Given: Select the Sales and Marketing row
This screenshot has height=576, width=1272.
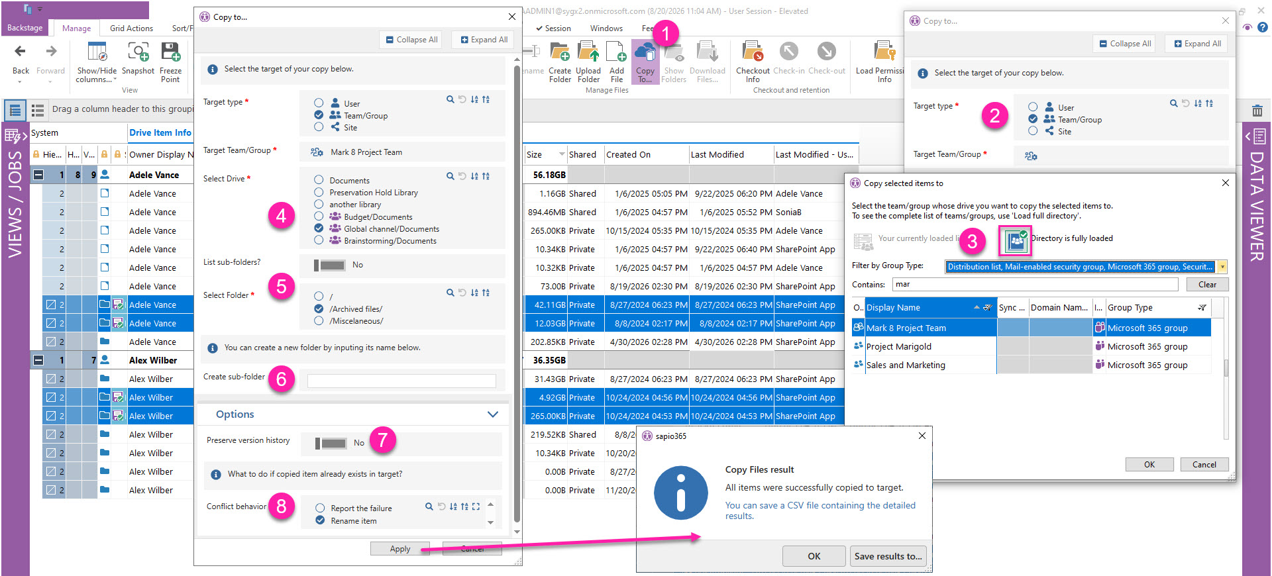Looking at the screenshot, I should pos(1032,365).
